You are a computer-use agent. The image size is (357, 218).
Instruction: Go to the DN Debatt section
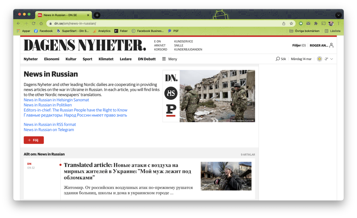click(x=147, y=59)
